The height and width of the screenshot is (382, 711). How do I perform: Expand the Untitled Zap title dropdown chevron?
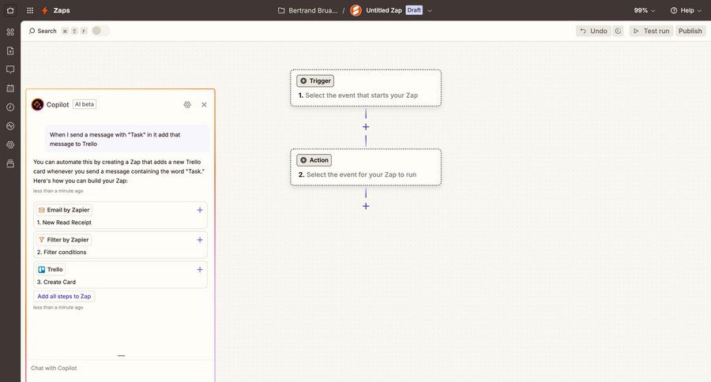[x=430, y=10]
